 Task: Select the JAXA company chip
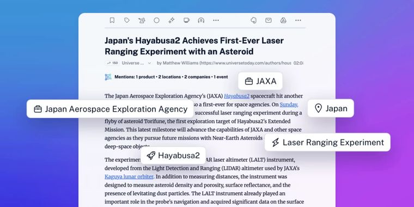260,81
